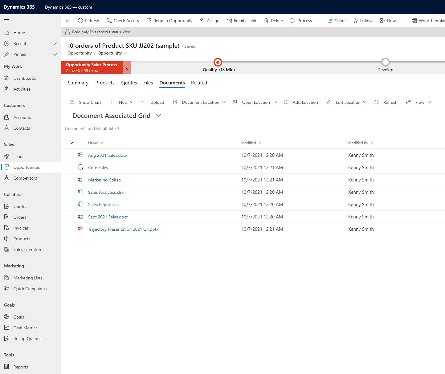Click Email a Link command
Viewport: 445px width, 374px height.
point(242,21)
